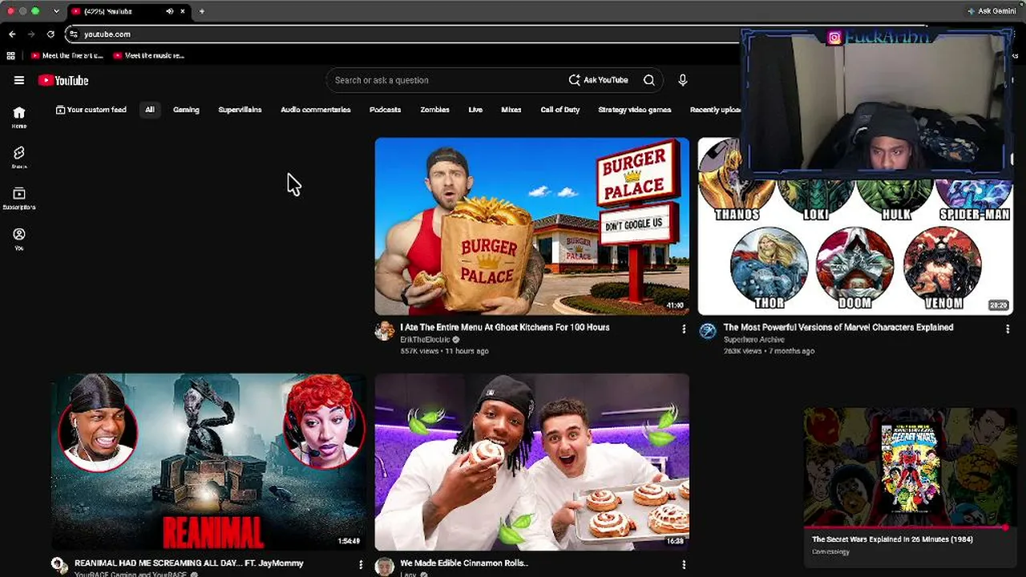This screenshot has width=1026, height=577.
Task: Open the bookmarks bar apps grid
Action: [x=10, y=56]
